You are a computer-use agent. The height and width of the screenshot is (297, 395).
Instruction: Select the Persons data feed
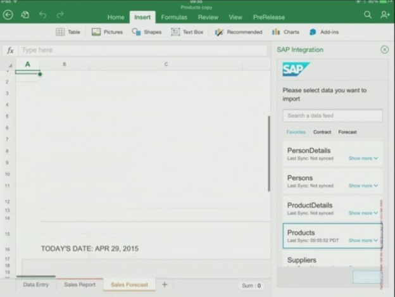click(x=332, y=181)
